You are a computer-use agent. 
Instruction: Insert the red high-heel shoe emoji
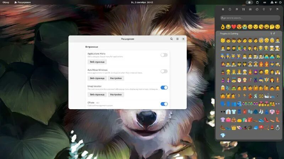[x=267, y=120]
